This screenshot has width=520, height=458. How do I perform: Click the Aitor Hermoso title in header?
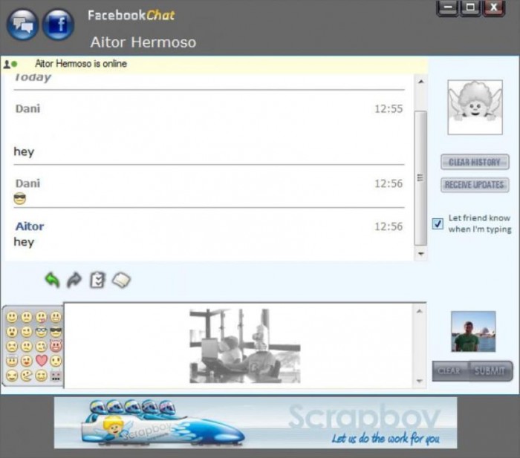(x=143, y=42)
